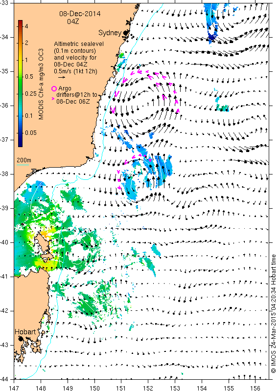Image resolution: width=279 pixels, height=391 pixels.
Task: Click latitude axis label "-34"
Action: [4, 37]
